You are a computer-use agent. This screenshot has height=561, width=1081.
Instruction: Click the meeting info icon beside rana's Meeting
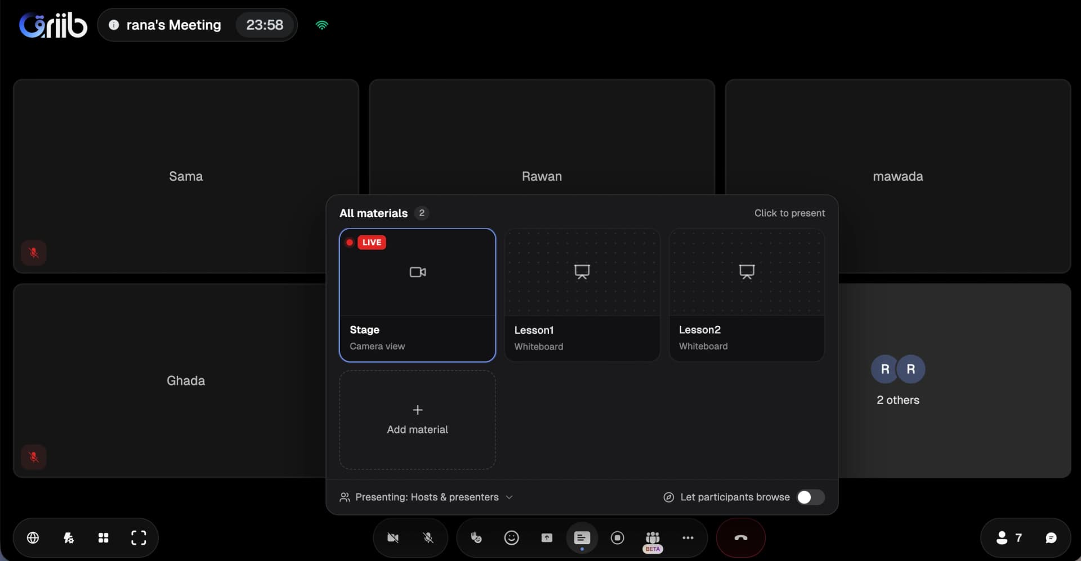tap(114, 25)
